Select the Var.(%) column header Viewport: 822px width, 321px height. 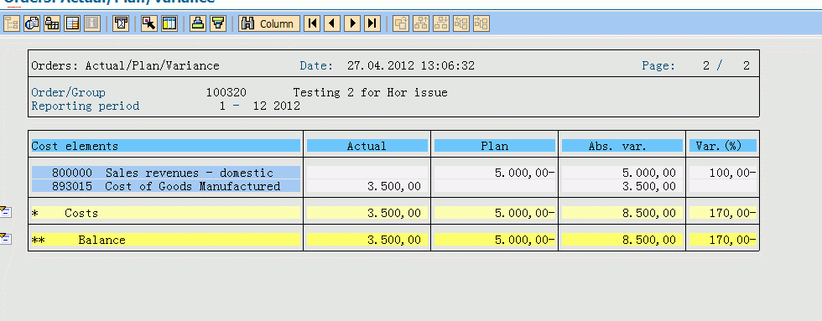point(723,146)
